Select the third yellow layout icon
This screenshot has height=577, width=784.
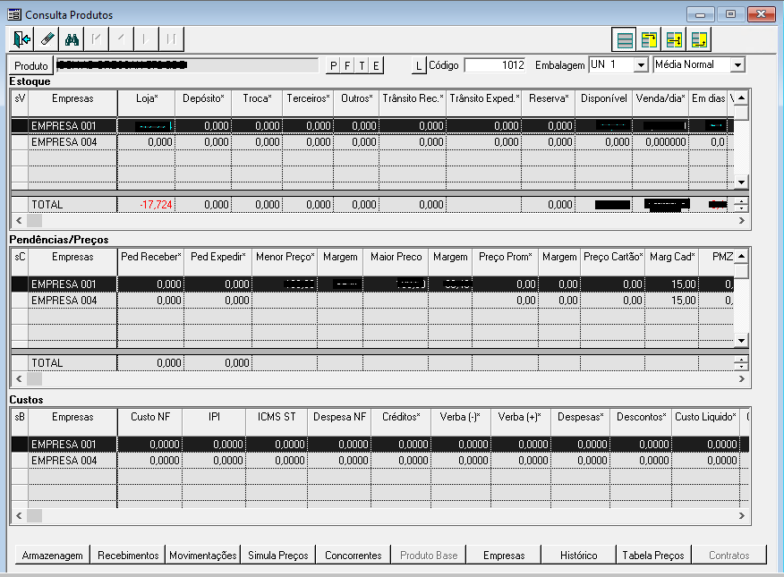674,40
